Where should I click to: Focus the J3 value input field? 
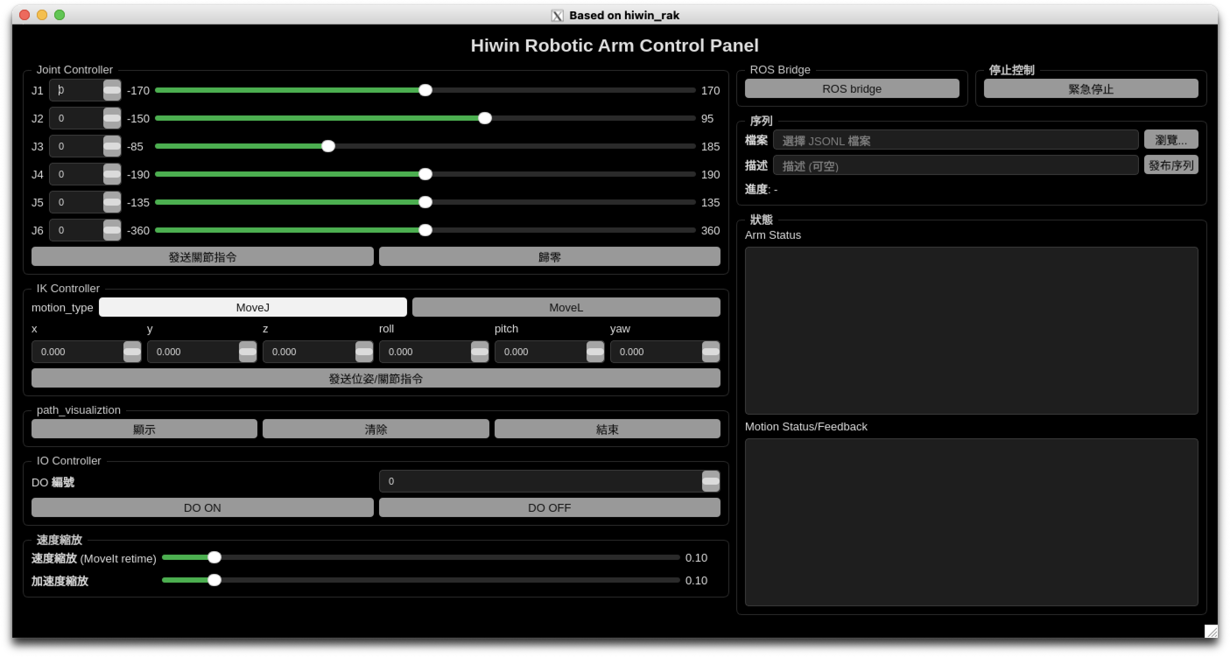[x=77, y=147]
